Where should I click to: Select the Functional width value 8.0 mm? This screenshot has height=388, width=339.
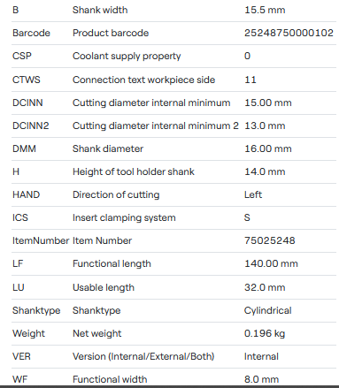coord(261,379)
